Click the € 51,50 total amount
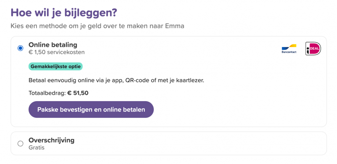The image size is (337, 164). (x=78, y=93)
